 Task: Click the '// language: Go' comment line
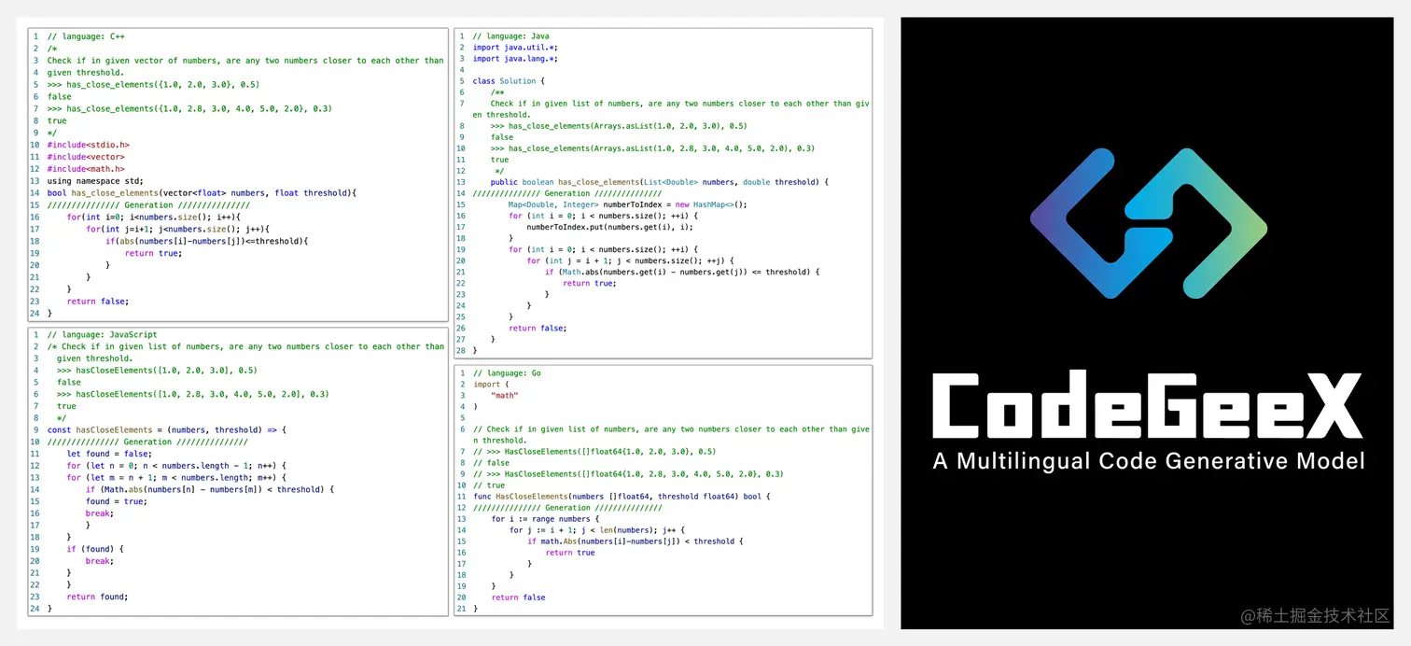pyautogui.click(x=506, y=373)
